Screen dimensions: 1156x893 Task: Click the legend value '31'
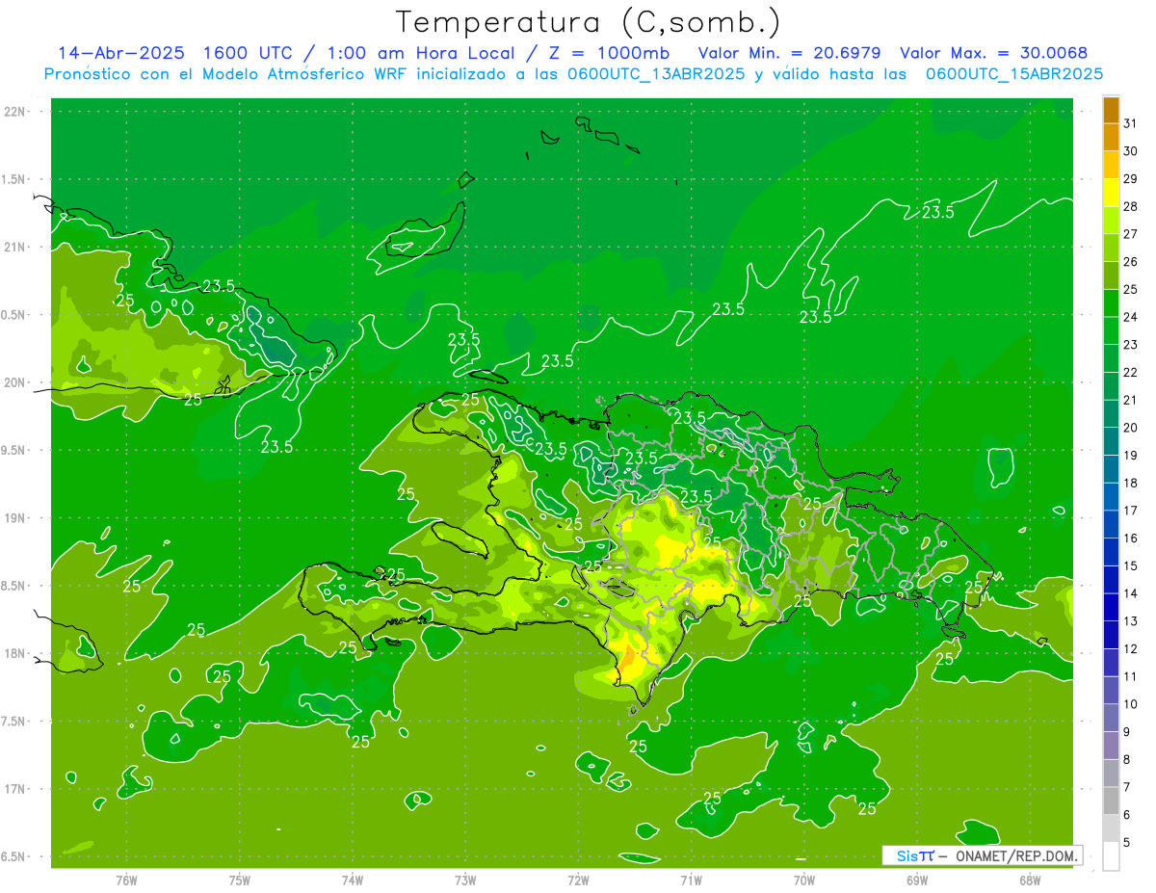tap(1131, 123)
